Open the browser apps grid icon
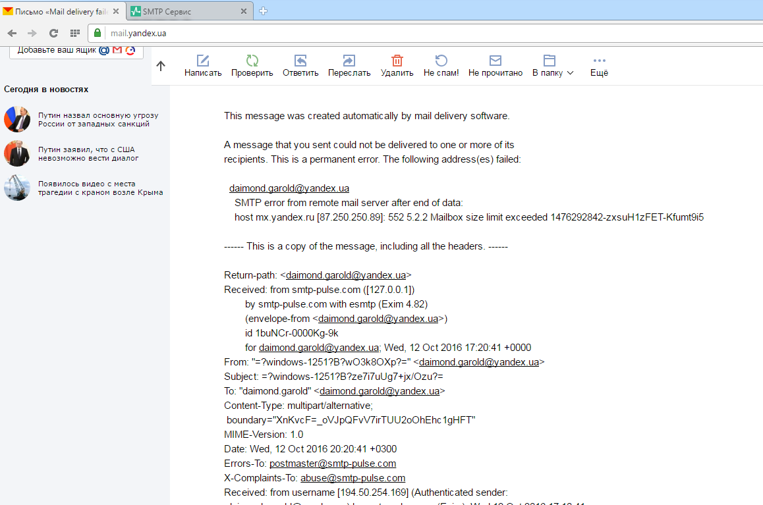Image resolution: width=763 pixels, height=505 pixels. (75, 33)
